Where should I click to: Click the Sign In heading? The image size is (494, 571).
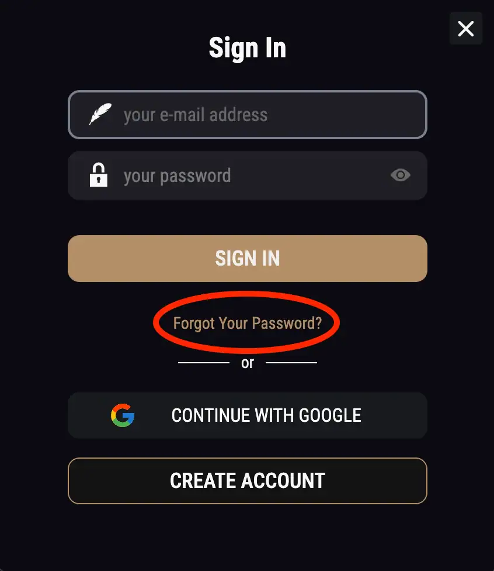coord(247,48)
